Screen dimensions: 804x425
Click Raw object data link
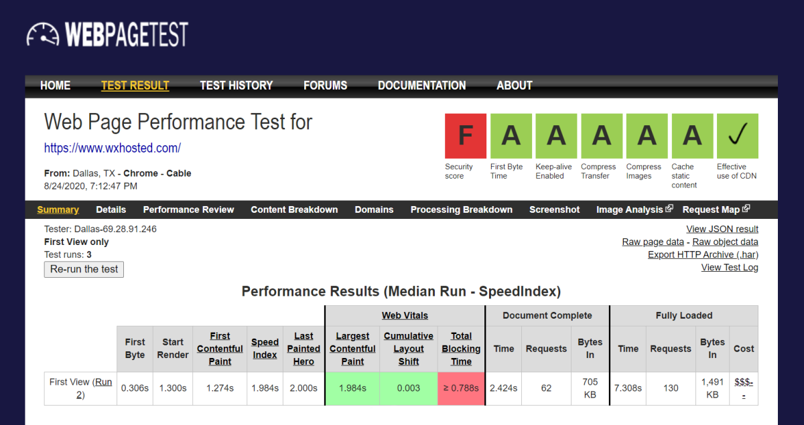pos(726,242)
